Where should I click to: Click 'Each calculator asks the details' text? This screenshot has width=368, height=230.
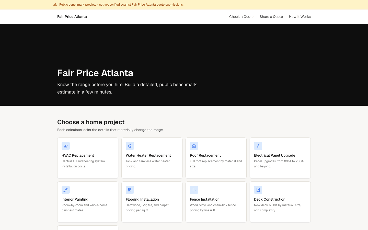click(110, 130)
